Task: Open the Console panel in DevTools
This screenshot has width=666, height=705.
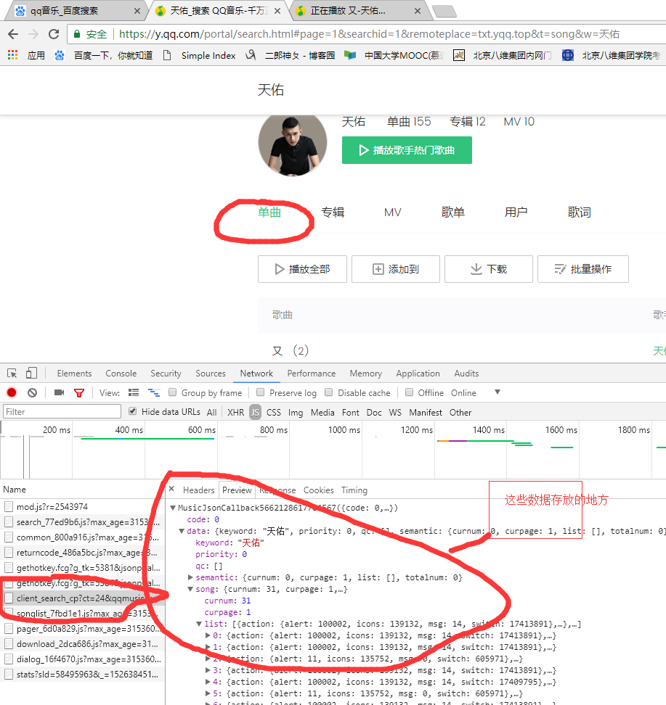Action: coord(121,374)
